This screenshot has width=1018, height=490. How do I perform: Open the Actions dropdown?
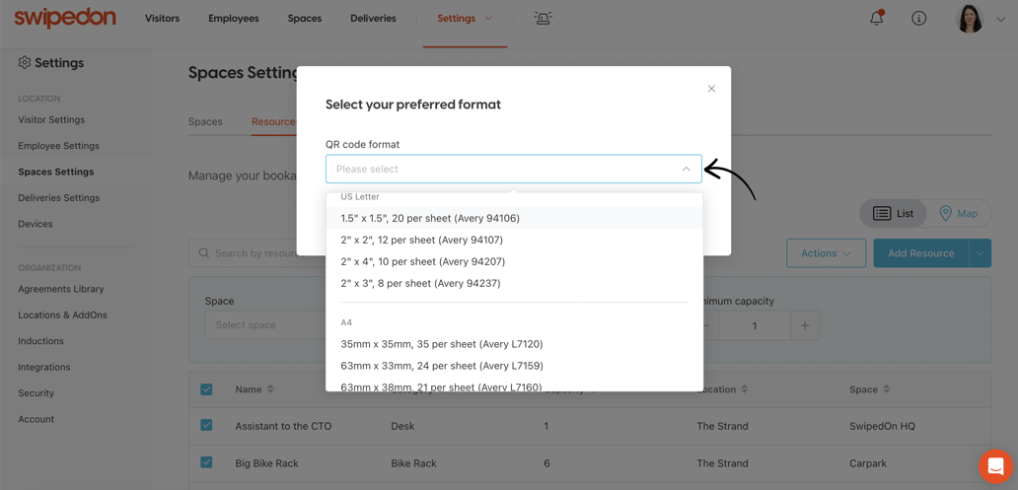pyautogui.click(x=826, y=253)
